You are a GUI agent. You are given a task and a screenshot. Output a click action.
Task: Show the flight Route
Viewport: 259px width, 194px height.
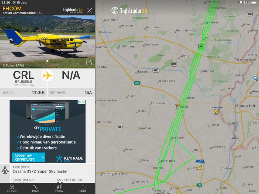36,188
